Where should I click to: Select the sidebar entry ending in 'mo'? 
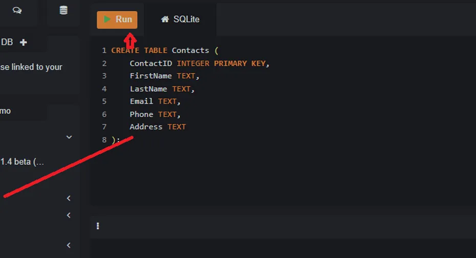point(6,111)
